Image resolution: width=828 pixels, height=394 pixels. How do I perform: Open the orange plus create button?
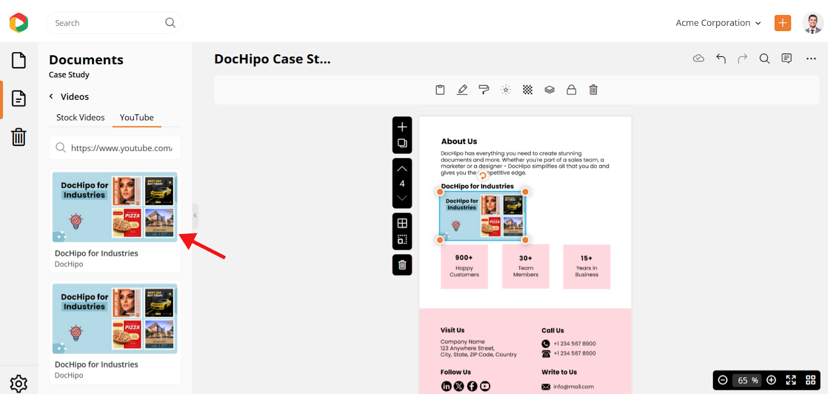coord(782,23)
